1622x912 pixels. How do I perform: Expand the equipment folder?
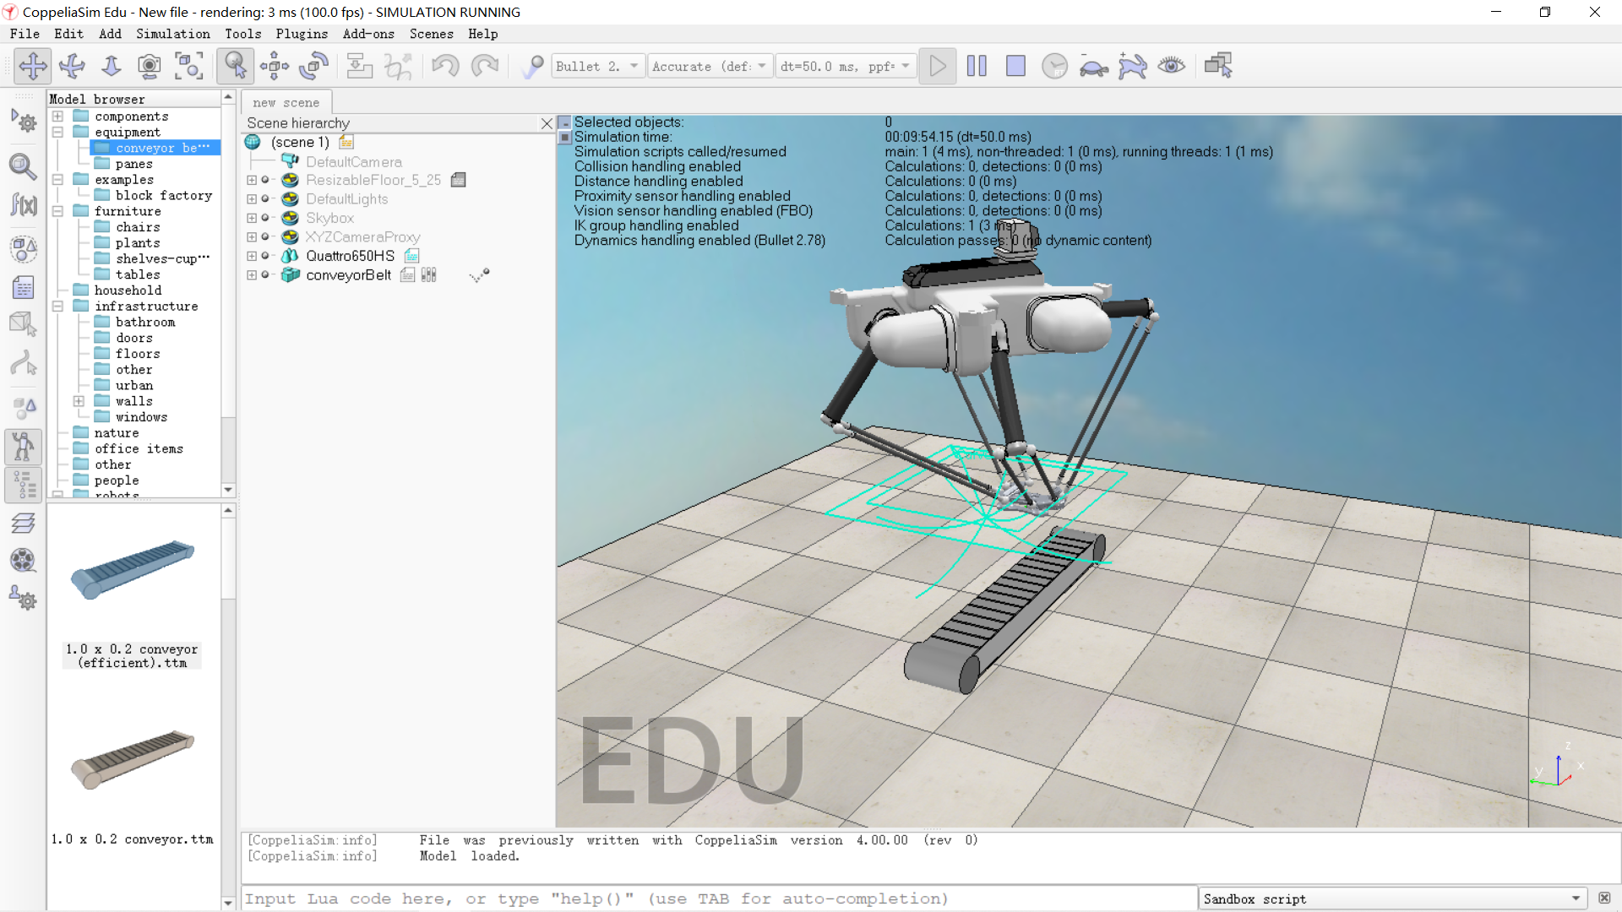click(x=57, y=132)
